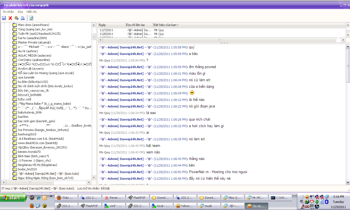Select aye.lunsmile contact folder
The height and width of the screenshot is (210, 350).
point(26,77)
